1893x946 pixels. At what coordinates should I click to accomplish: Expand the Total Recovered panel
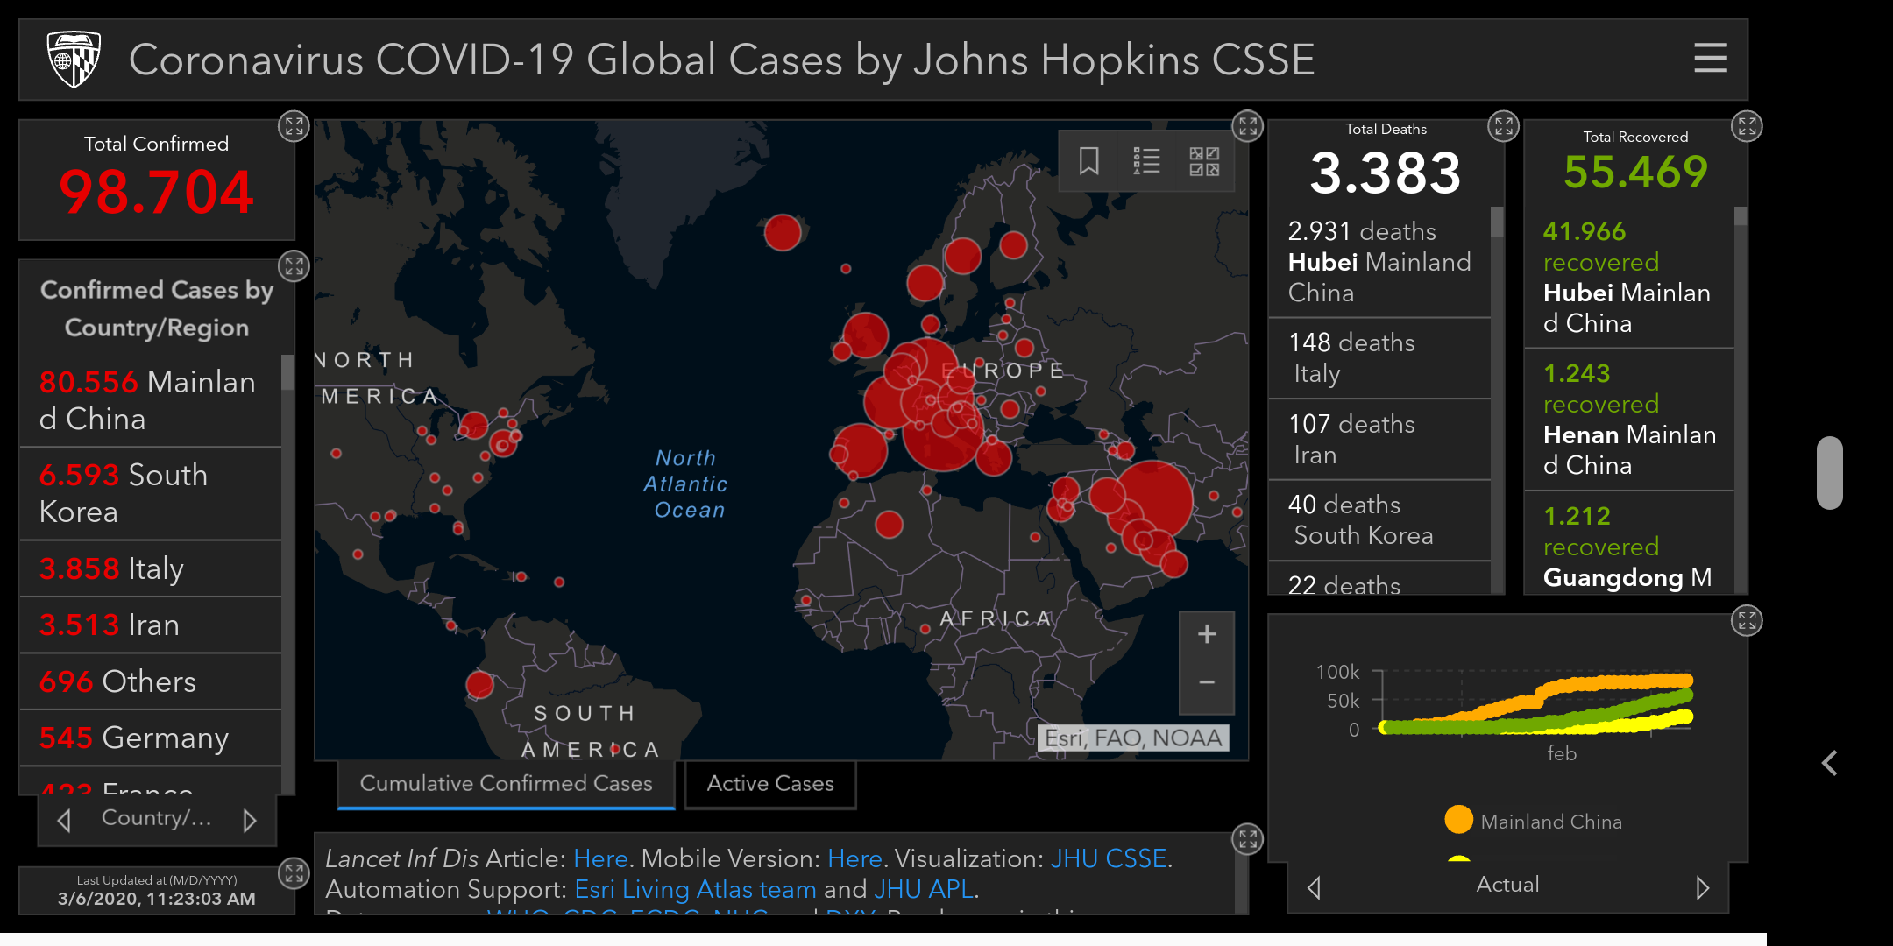1747,126
